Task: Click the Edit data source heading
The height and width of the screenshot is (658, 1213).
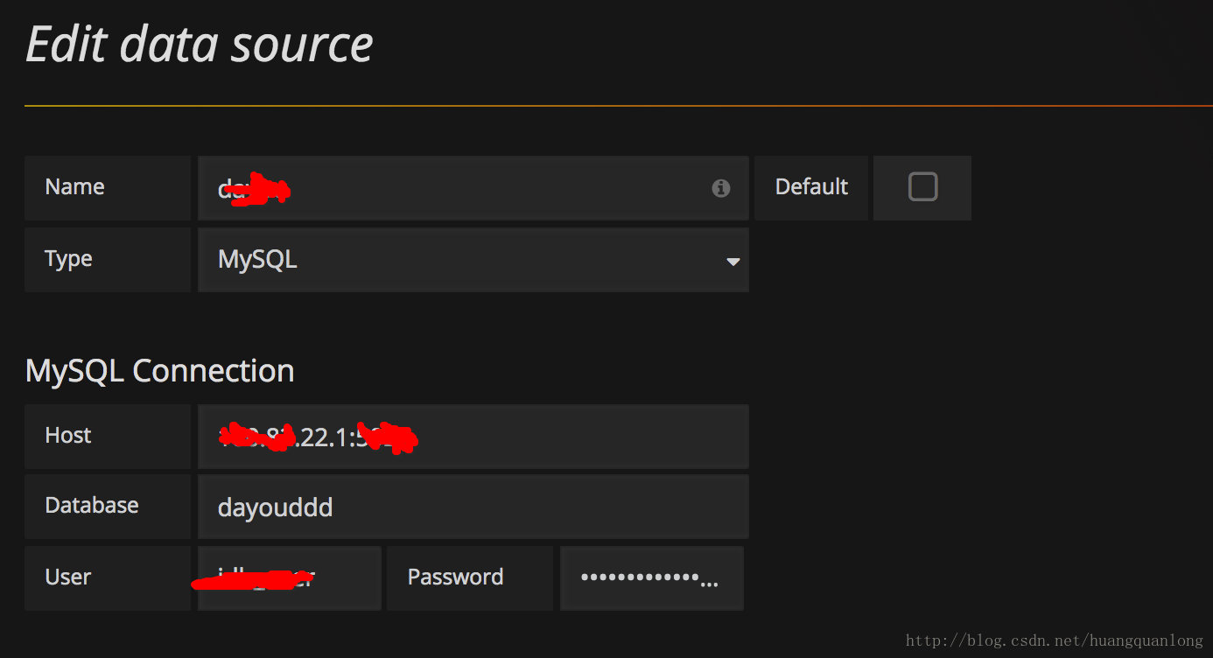Action: (x=200, y=44)
